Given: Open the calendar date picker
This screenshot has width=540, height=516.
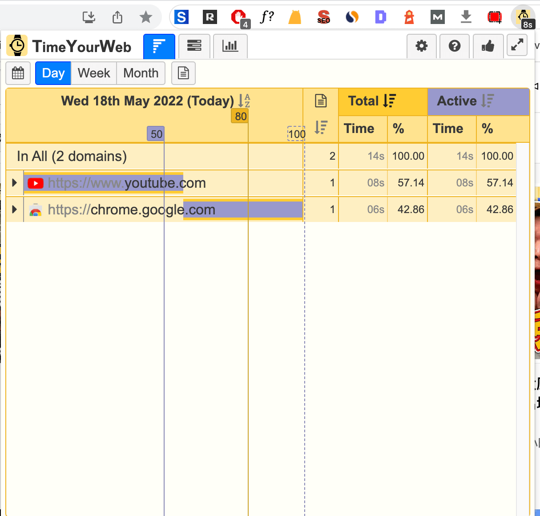Looking at the screenshot, I should (x=18, y=73).
